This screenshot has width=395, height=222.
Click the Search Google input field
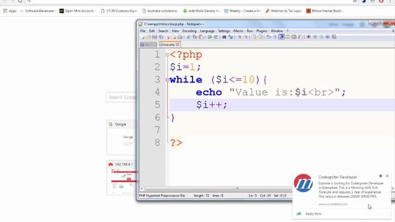pos(121,97)
